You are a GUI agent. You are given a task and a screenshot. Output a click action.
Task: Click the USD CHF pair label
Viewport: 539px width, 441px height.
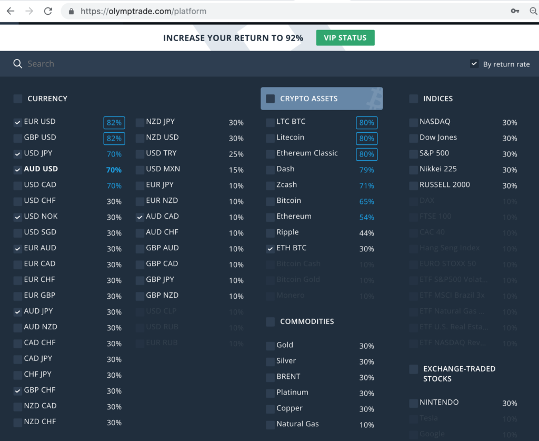40,201
